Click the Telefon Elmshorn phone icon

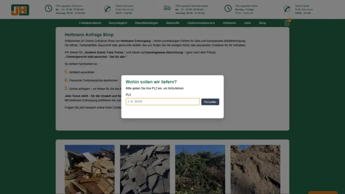(x=107, y=9)
